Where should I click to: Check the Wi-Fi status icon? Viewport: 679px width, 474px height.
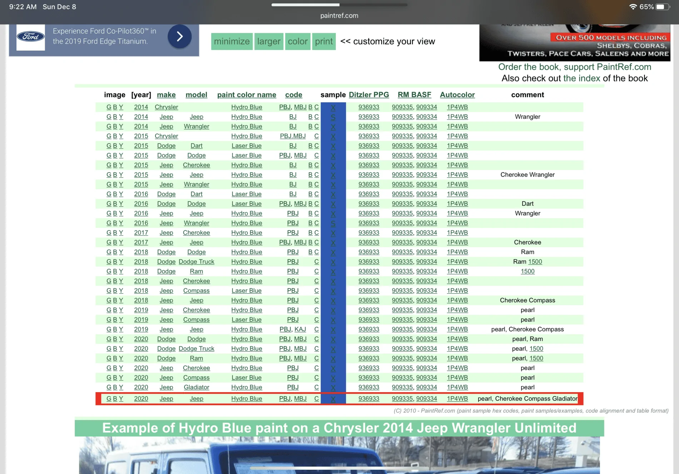[633, 7]
